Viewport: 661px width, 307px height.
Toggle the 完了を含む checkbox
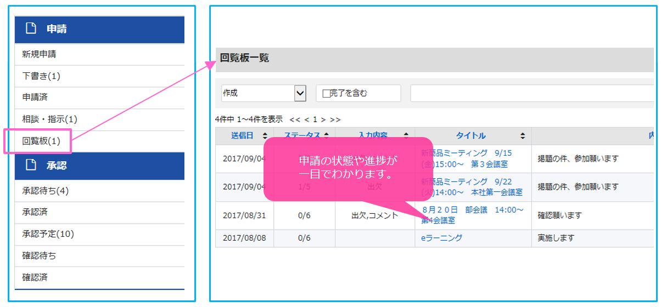[326, 94]
